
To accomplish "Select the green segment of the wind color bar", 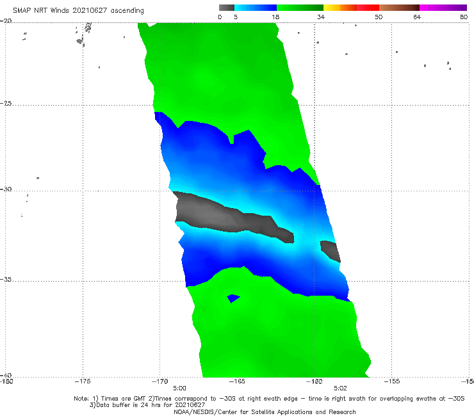I will (300, 8).
